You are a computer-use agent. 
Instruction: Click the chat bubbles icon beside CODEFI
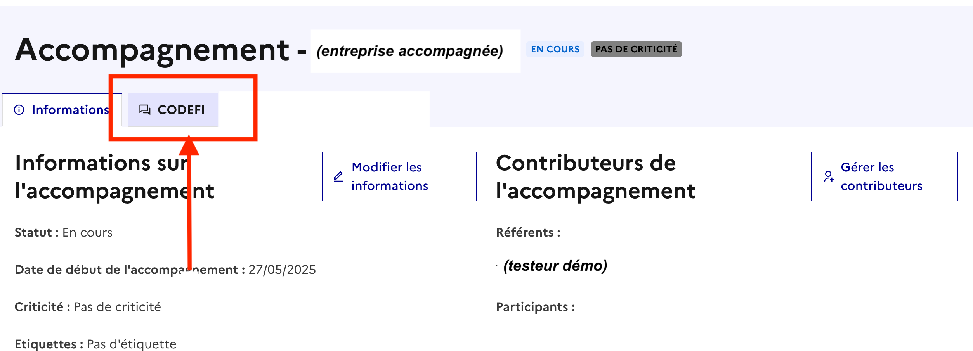coord(145,110)
